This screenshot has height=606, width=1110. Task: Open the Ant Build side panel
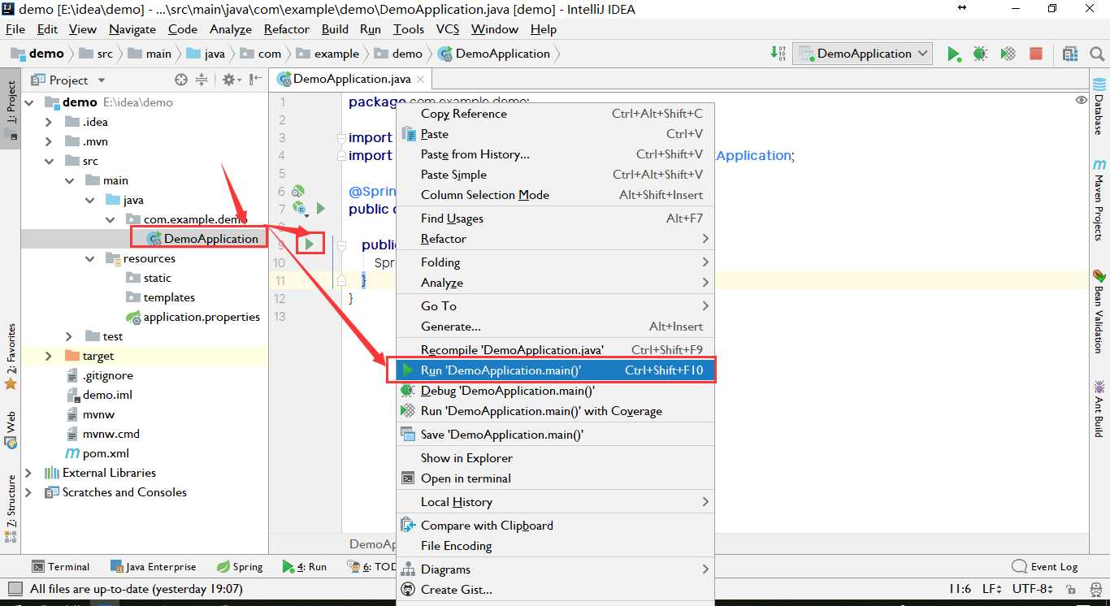click(1099, 408)
